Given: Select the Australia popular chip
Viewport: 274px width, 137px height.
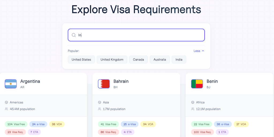Looking at the screenshot, I should pyautogui.click(x=160, y=60).
